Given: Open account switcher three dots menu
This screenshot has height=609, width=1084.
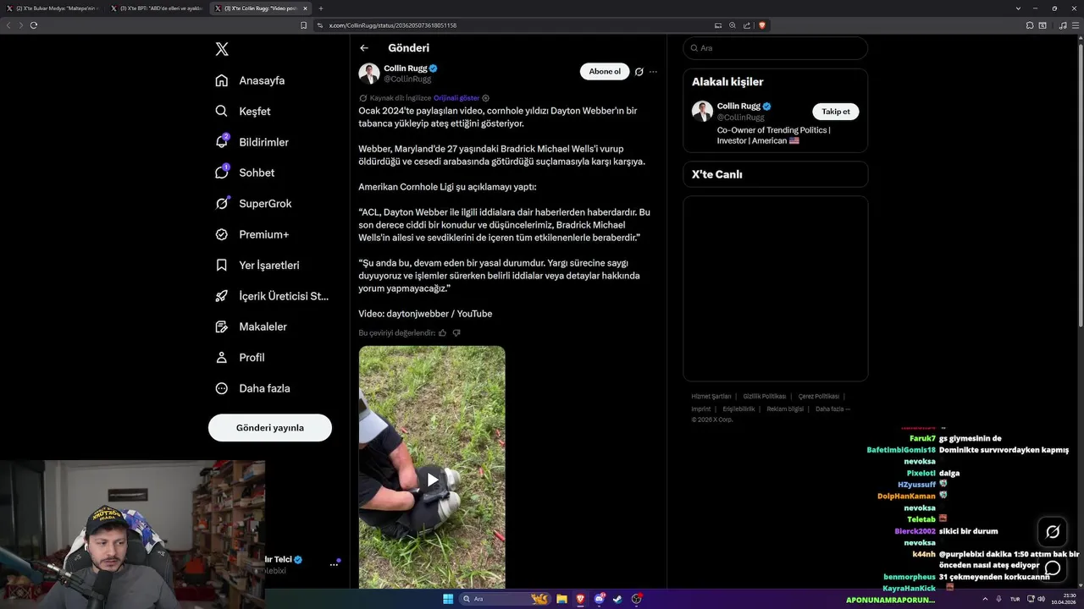Looking at the screenshot, I should 334,565.
